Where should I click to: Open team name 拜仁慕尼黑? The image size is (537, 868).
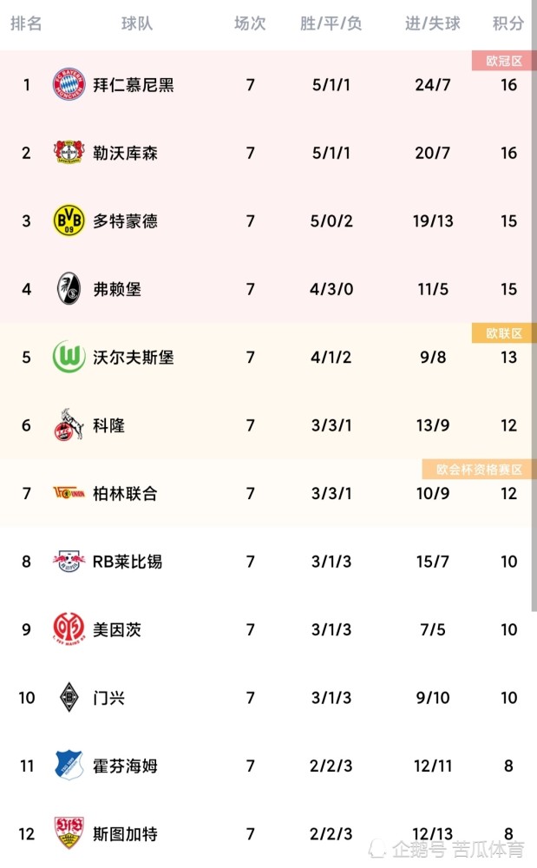pyautogui.click(x=134, y=85)
